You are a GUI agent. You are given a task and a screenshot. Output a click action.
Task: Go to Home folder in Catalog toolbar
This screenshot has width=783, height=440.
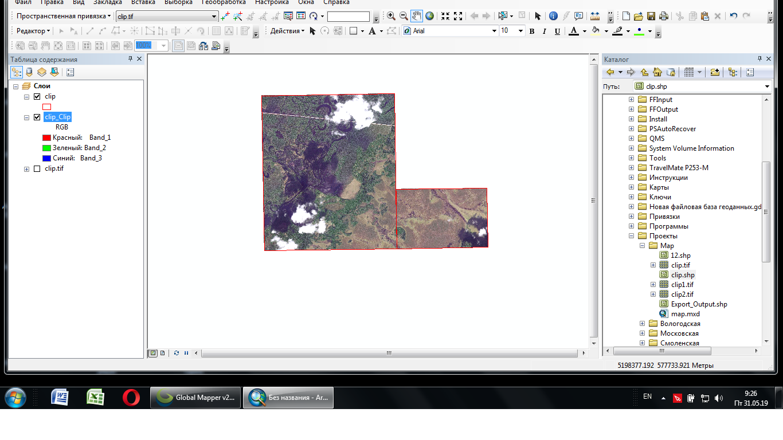[x=657, y=72]
